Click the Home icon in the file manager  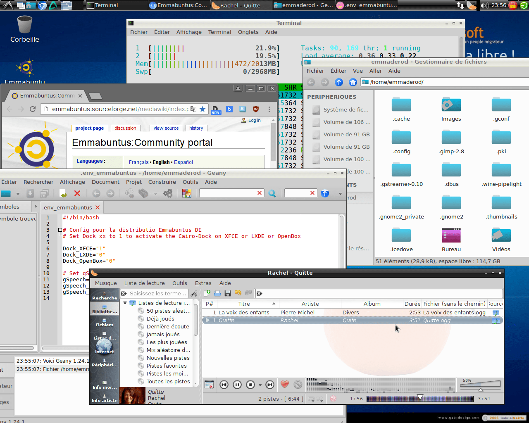coord(353,82)
